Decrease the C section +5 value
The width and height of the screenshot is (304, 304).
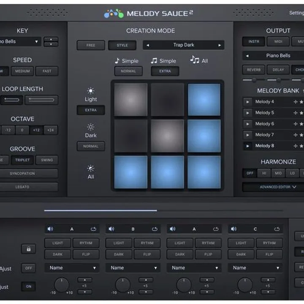click(x=268, y=292)
